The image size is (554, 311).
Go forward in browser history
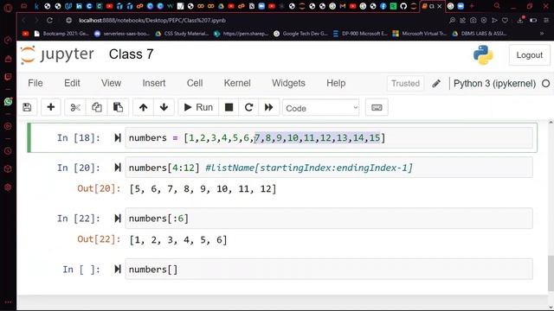point(36,21)
